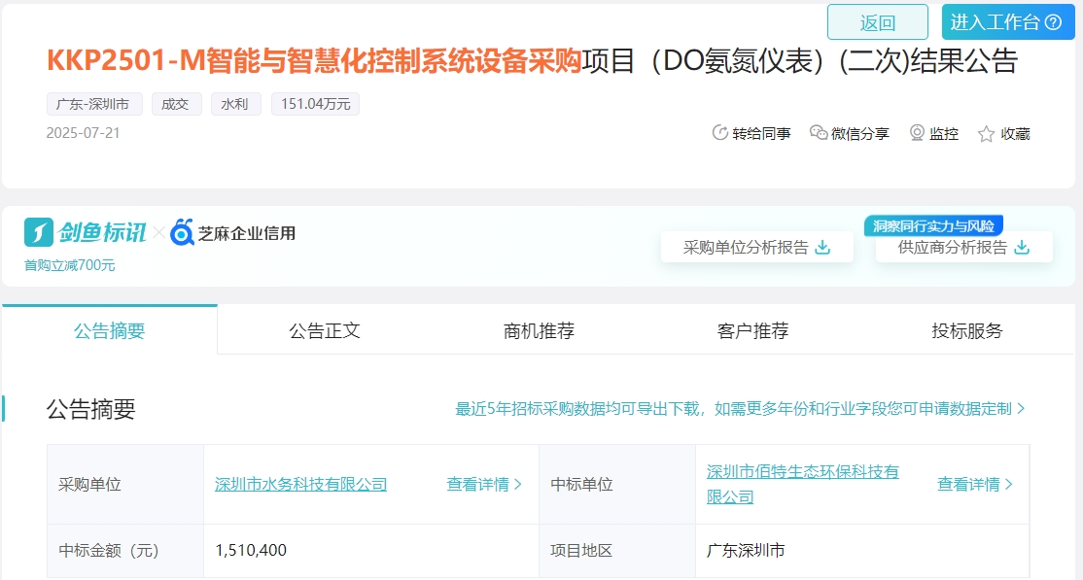Click the 监控 monitoring camera icon
The height and width of the screenshot is (580, 1083).
915,133
